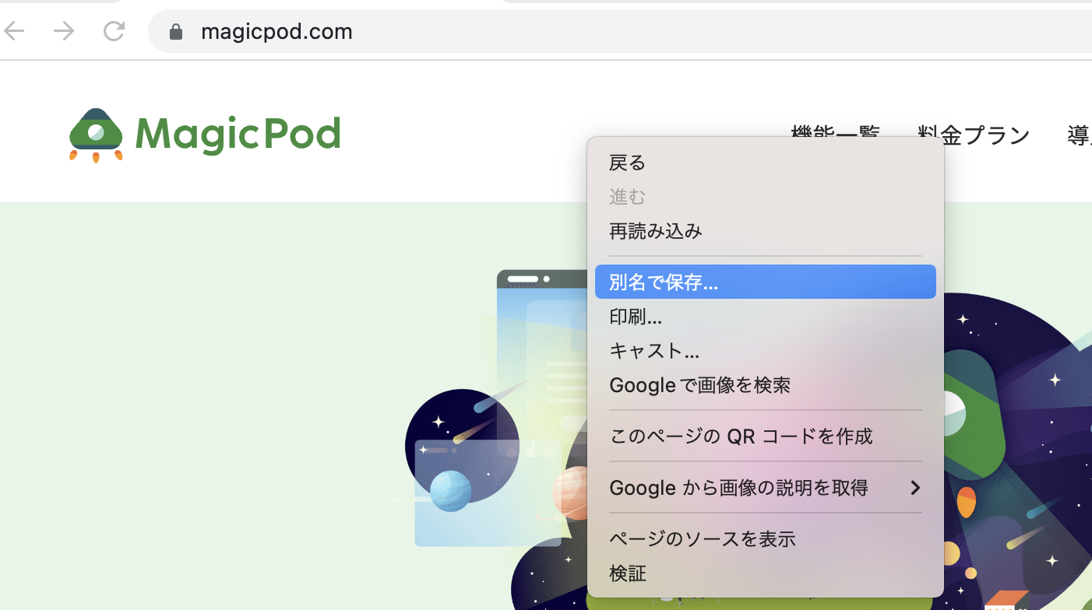Click the browser back arrow icon
Screen dimensions: 1092x610
click(x=14, y=31)
